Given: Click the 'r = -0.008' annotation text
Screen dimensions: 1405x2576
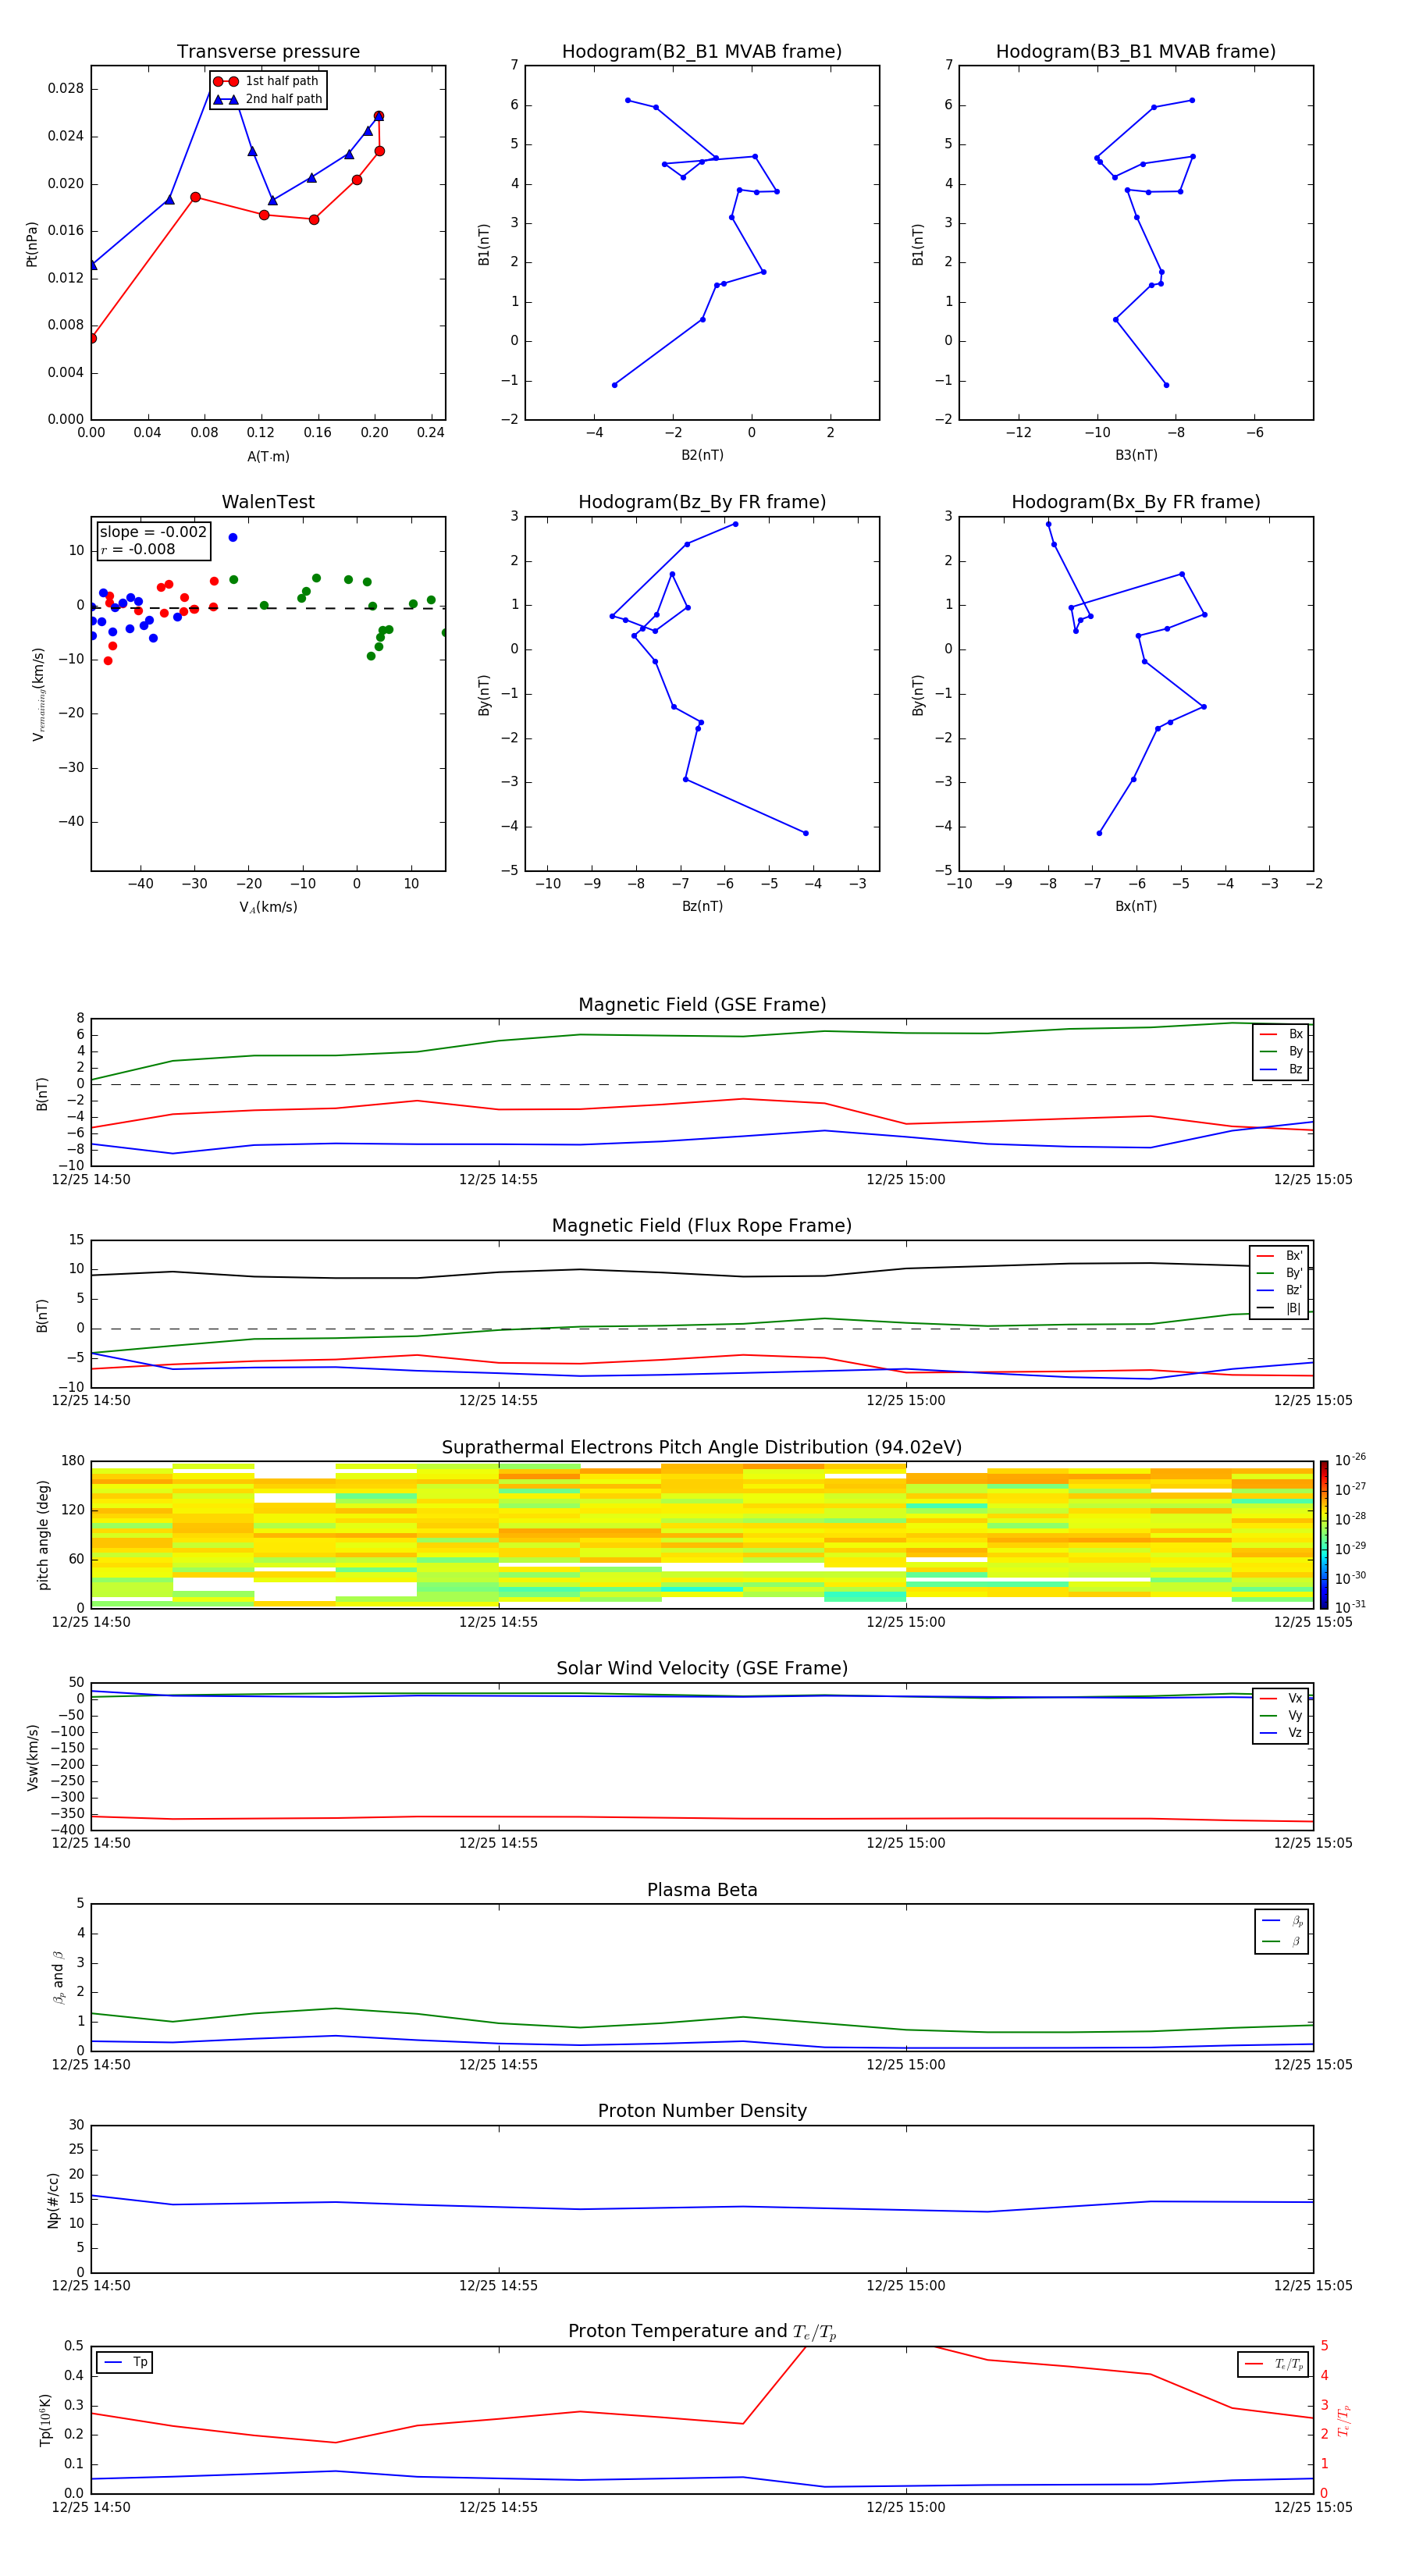Looking at the screenshot, I should (x=138, y=549).
